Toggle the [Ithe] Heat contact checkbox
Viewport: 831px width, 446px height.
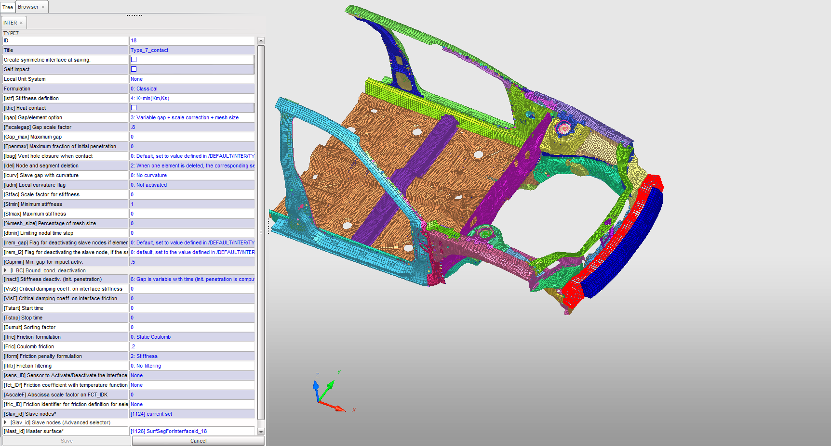(134, 107)
